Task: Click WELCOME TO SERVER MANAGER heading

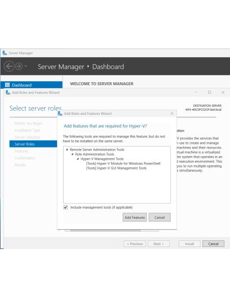Action: click(x=102, y=84)
